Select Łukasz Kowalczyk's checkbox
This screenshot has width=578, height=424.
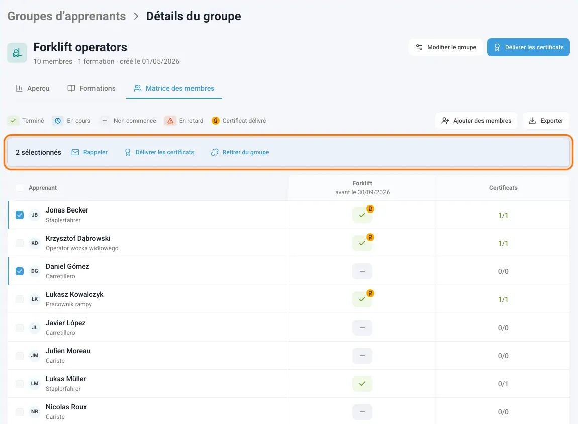pyautogui.click(x=20, y=299)
